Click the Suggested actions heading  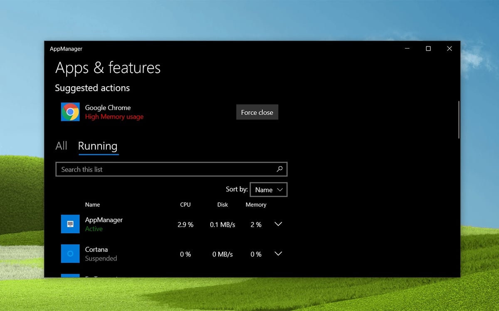[x=92, y=88]
